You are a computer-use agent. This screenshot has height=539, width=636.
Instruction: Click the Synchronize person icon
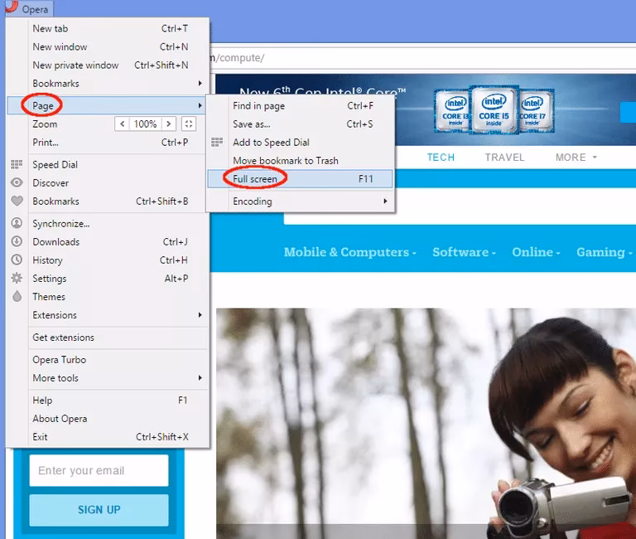click(17, 223)
